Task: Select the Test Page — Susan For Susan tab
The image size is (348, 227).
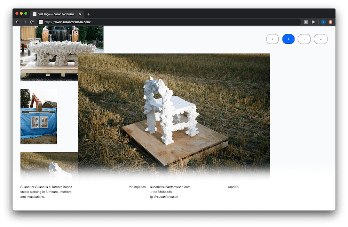Action: 56,14
